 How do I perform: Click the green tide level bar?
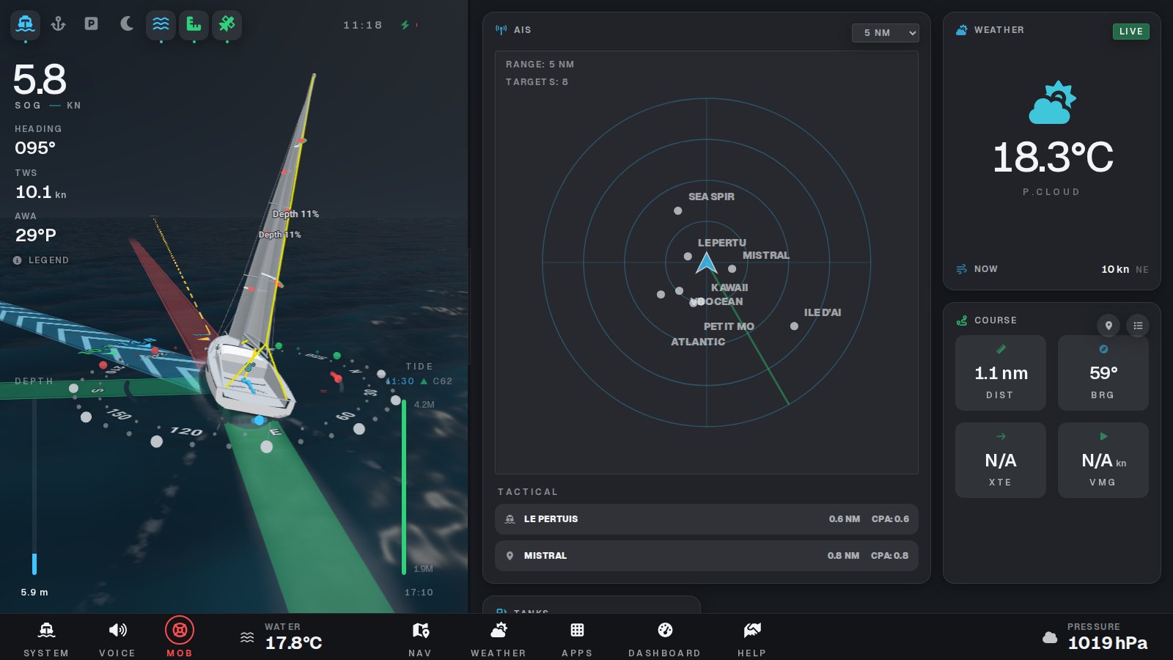coord(404,487)
